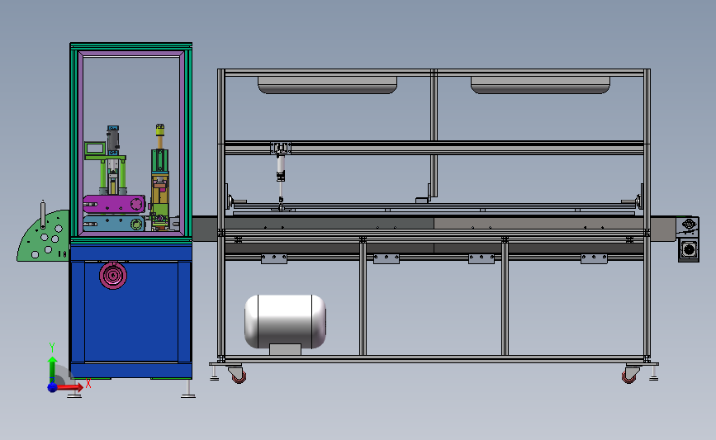Select the dark conveyor belt left section

point(329,223)
